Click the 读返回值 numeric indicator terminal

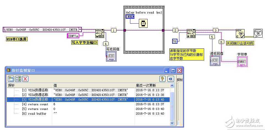coord(215,61)
